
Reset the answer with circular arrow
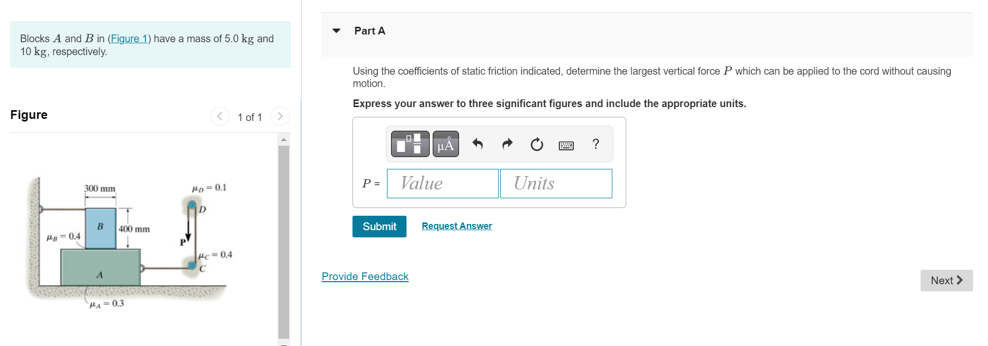[537, 144]
